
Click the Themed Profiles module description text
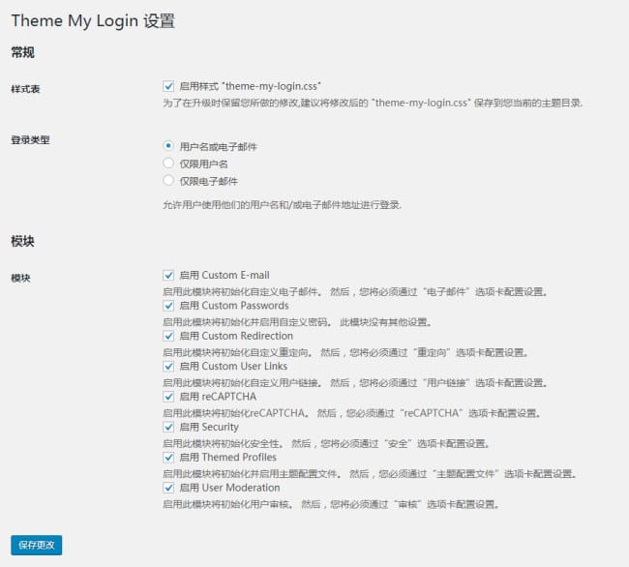coord(370,474)
